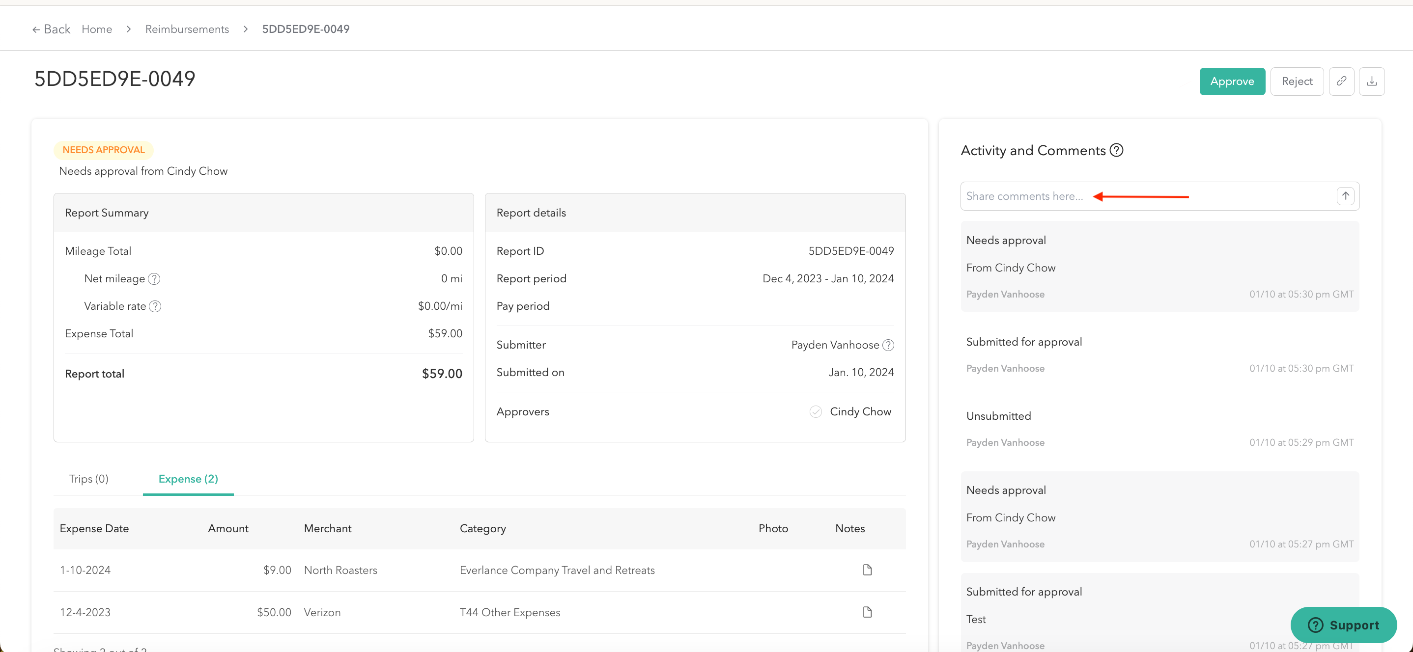The image size is (1413, 652).
Task: Open notes icon for North Roasters expense
Action: [867, 570]
